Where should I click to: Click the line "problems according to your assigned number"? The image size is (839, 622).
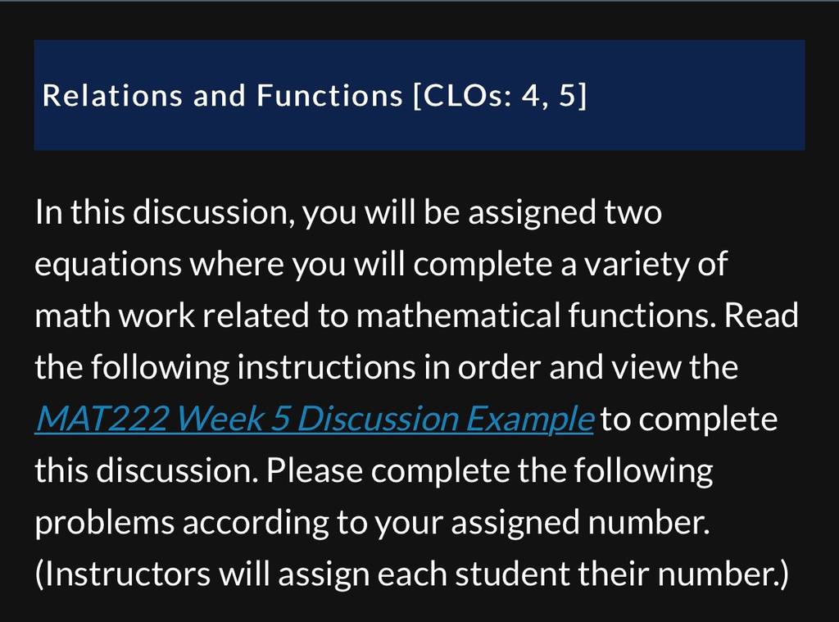pyautogui.click(x=373, y=523)
